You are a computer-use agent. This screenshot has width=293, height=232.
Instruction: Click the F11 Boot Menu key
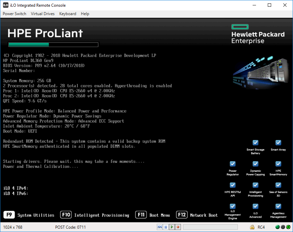click(x=141, y=215)
